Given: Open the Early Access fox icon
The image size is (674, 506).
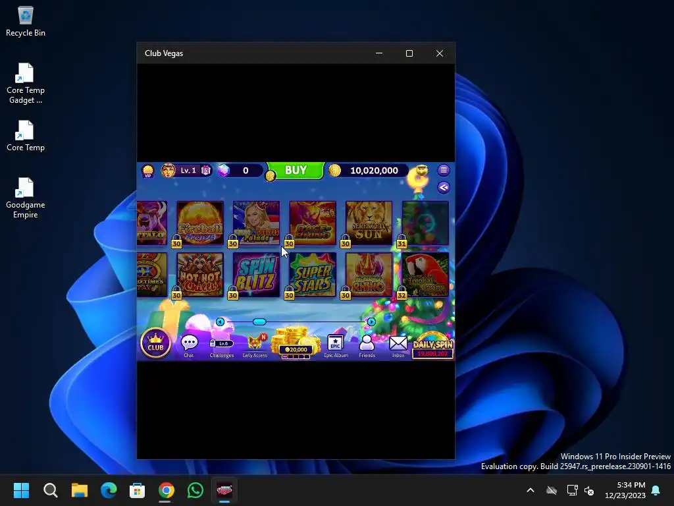Looking at the screenshot, I should [255, 345].
